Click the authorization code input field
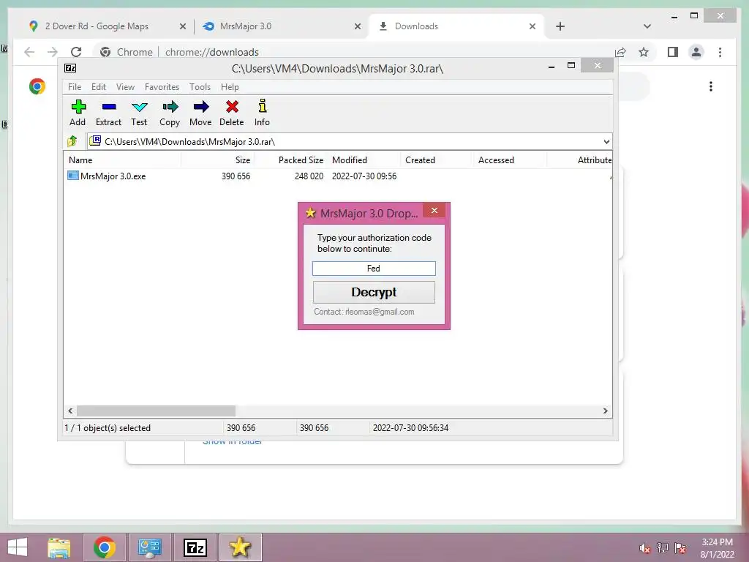The width and height of the screenshot is (749, 562). (374, 269)
